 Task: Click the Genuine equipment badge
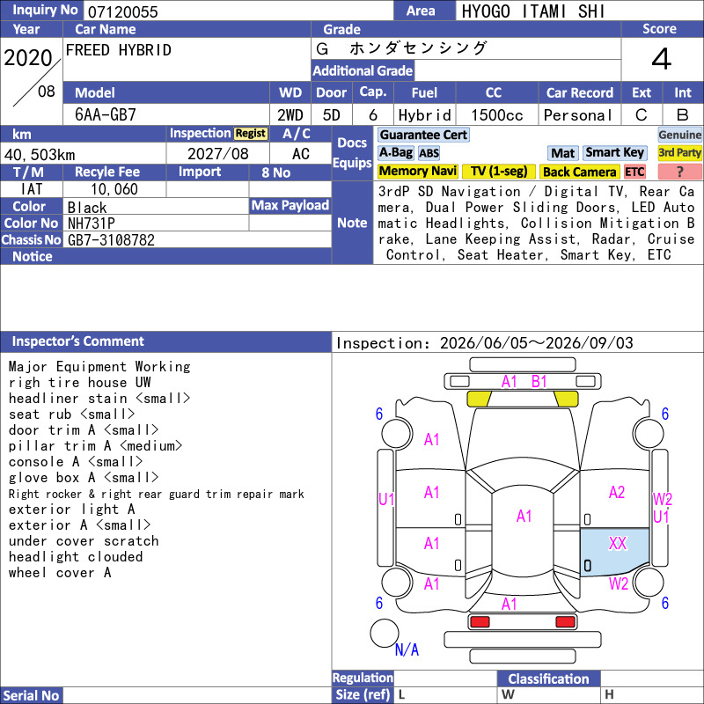[x=679, y=135]
